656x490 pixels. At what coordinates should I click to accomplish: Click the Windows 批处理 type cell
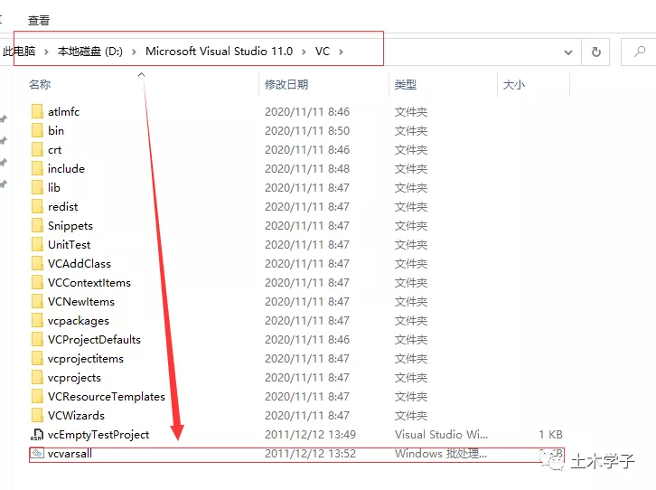[x=441, y=454]
